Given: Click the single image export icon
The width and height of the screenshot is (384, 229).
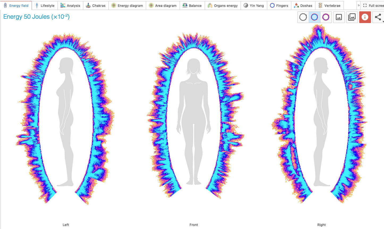Looking at the screenshot, I should pos(339,17).
